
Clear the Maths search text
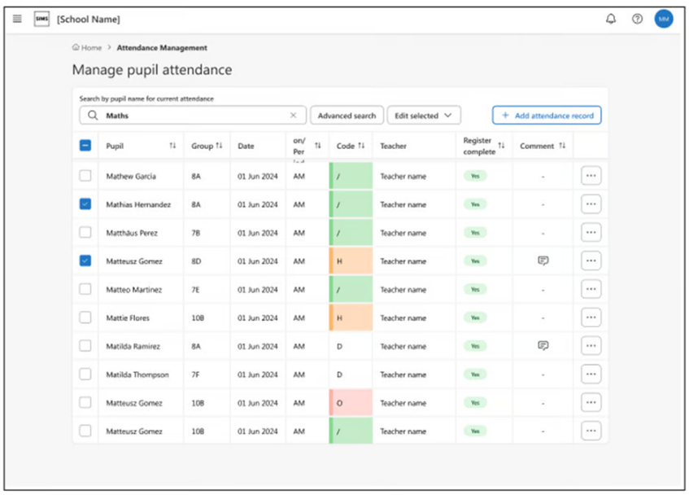pos(293,116)
